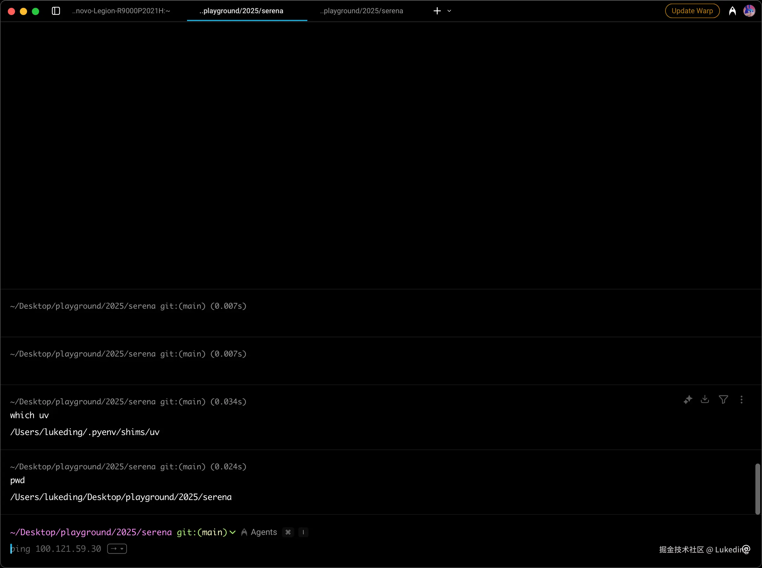Save block output with download icon

click(x=705, y=400)
